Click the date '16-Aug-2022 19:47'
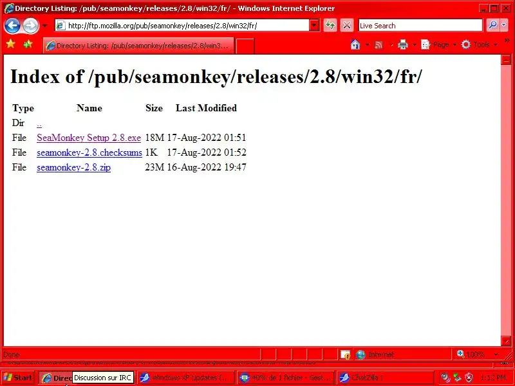The width and height of the screenshot is (515, 386). coord(207,167)
